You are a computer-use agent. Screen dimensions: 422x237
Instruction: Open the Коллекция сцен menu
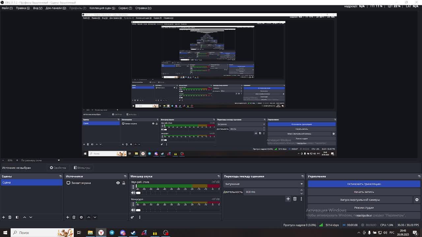coord(102,8)
